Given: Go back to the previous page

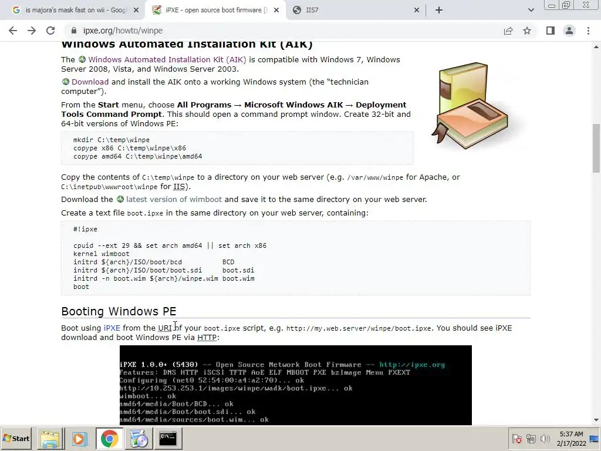Looking at the screenshot, I should pyautogui.click(x=13, y=31).
